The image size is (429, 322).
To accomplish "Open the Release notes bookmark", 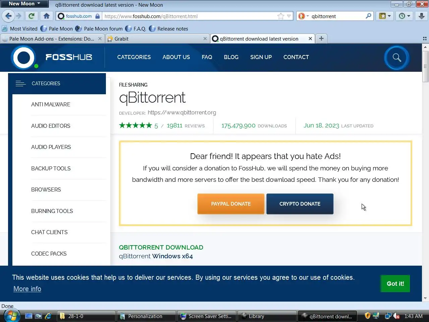I will click(169, 29).
